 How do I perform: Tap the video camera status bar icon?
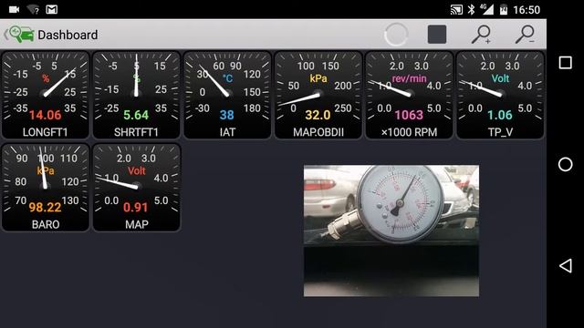pos(15,9)
